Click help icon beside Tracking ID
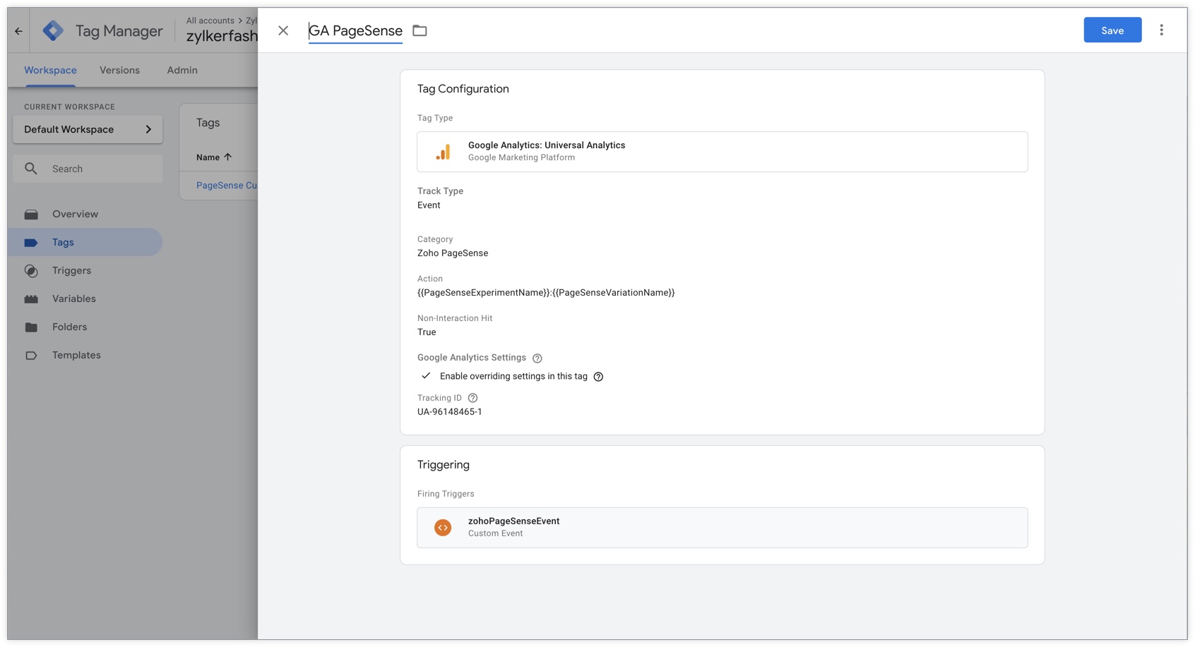 tap(473, 398)
